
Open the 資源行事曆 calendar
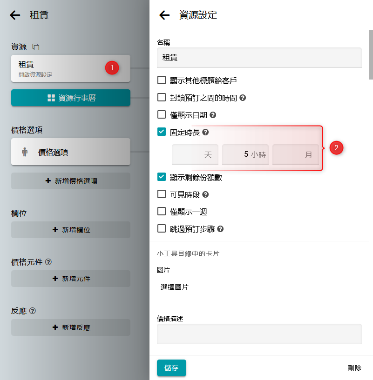point(70,98)
